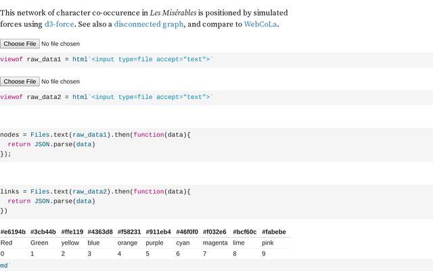Click the magenta table cell
Screen dimensions: 433x271
point(215,243)
